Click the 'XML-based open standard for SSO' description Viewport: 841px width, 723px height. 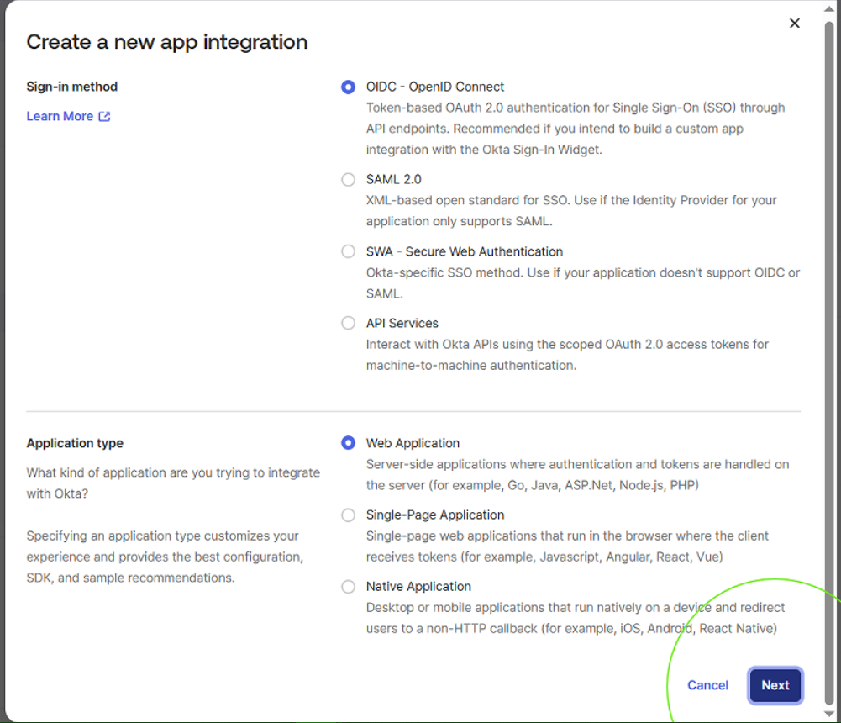click(571, 211)
